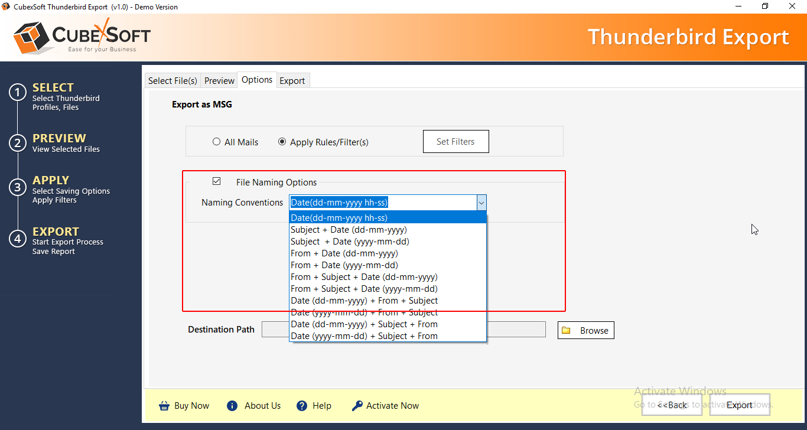The width and height of the screenshot is (807, 430).
Task: Toggle the File Naming Options checkbox
Action: pyautogui.click(x=216, y=181)
